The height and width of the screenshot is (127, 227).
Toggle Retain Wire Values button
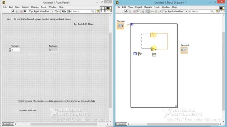tap(148, 11)
